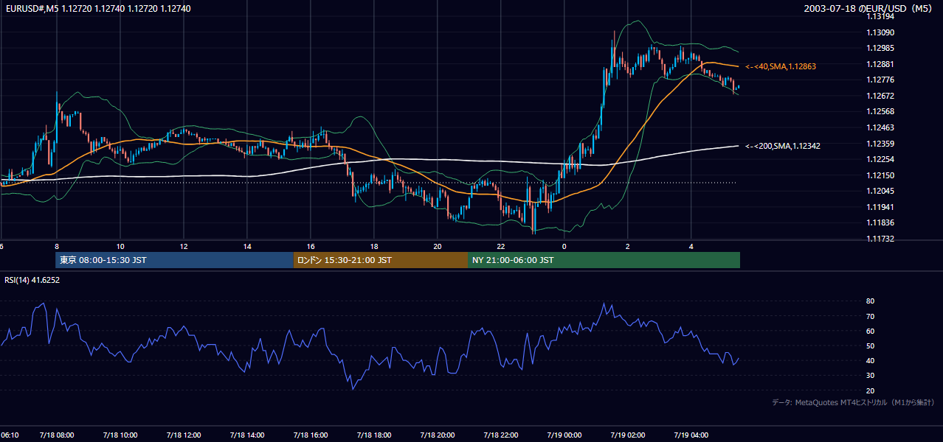Image resolution: width=943 pixels, height=442 pixels.
Task: Click hour label 22 under the price chart
Action: click(501, 246)
